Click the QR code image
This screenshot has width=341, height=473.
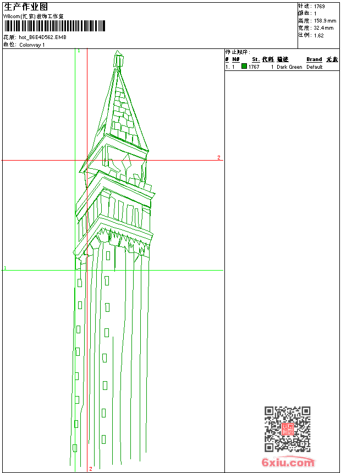click(x=287, y=429)
